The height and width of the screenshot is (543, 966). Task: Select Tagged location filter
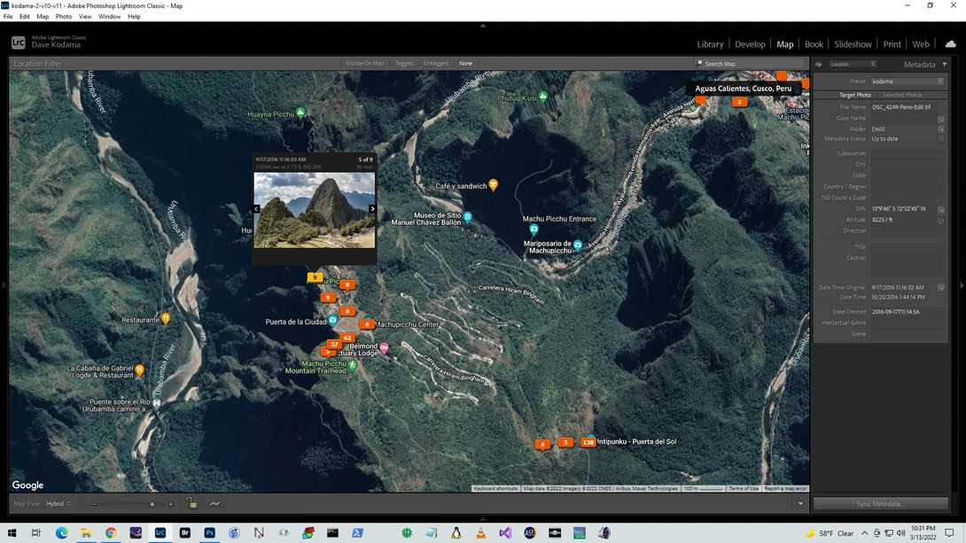click(x=404, y=64)
